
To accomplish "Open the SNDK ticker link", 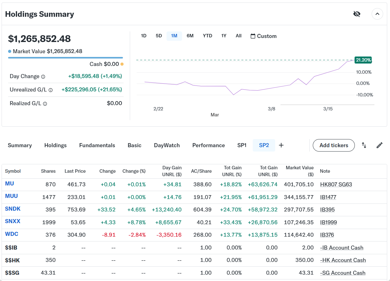I will [13, 209].
